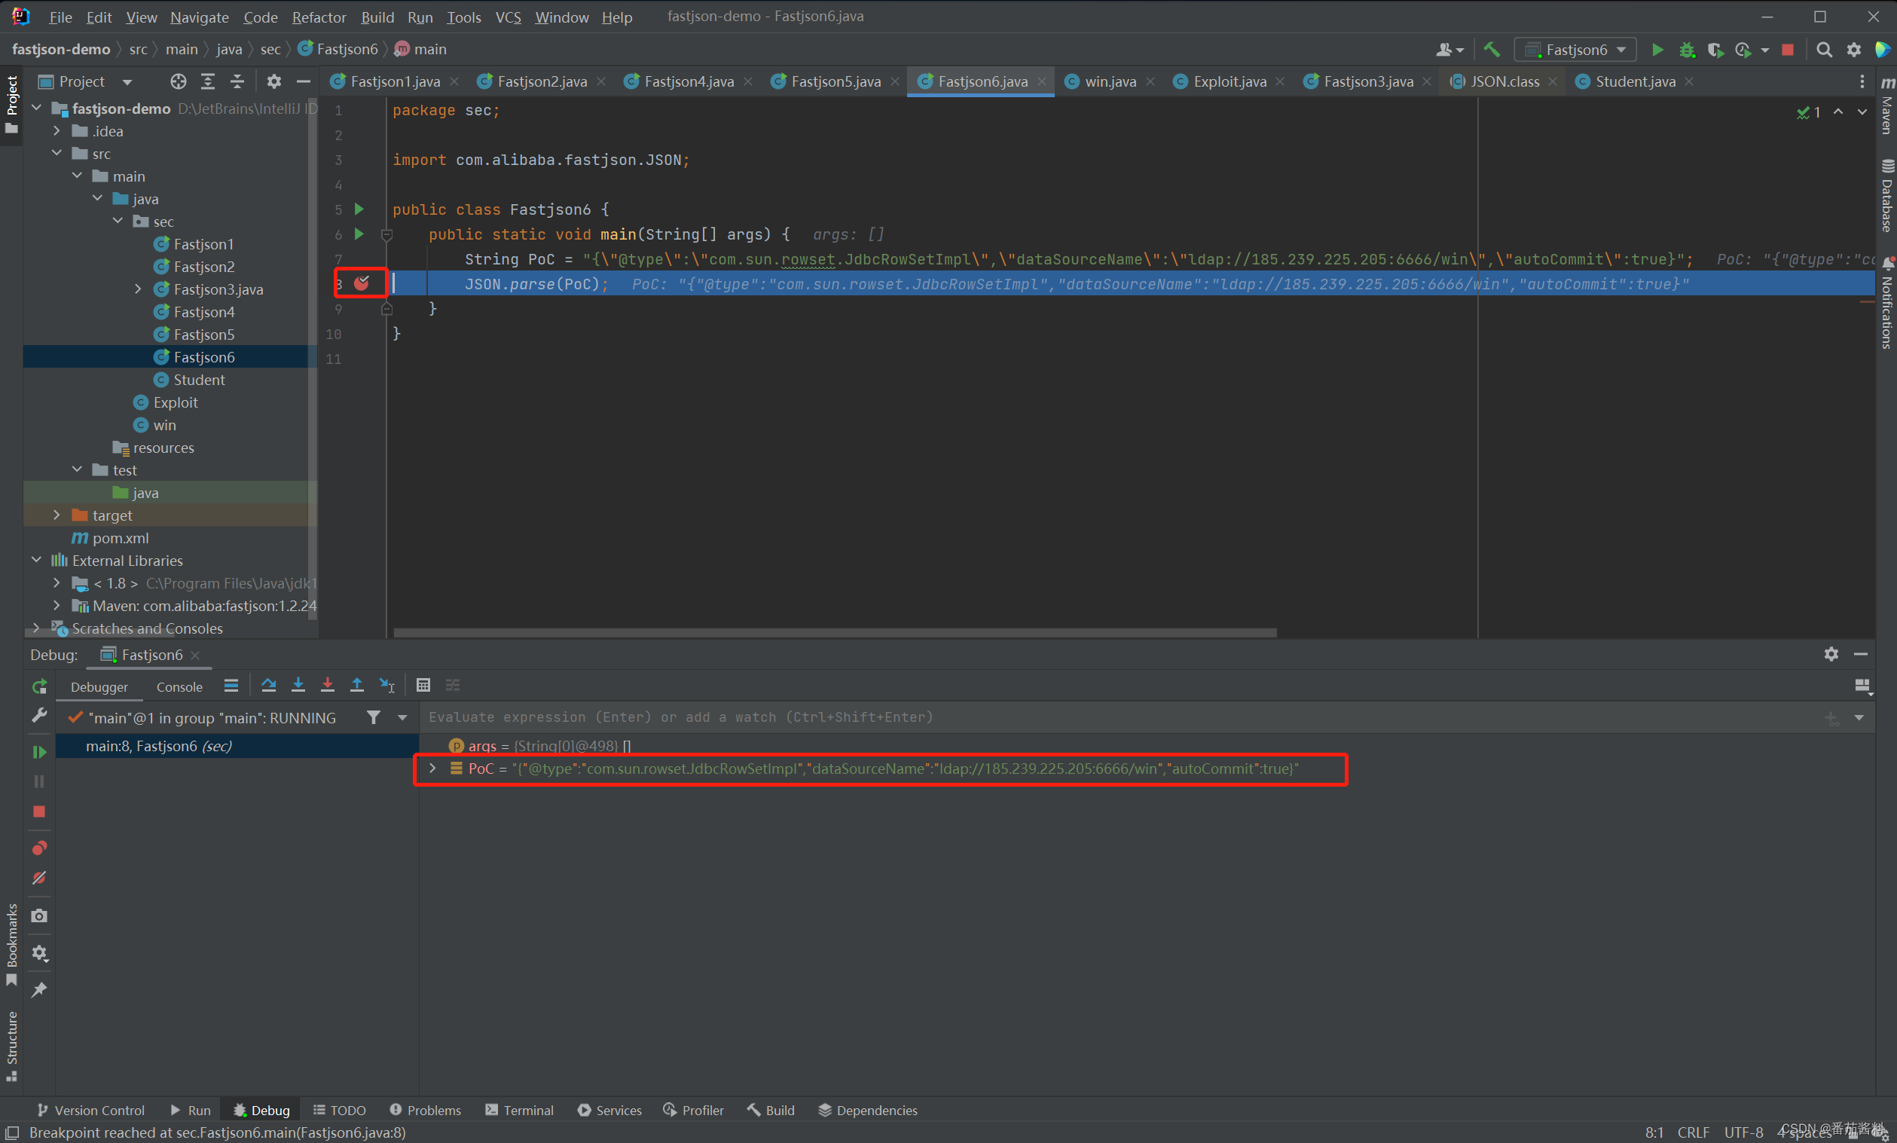Expand the target folder
The width and height of the screenshot is (1897, 1143).
[x=57, y=515]
